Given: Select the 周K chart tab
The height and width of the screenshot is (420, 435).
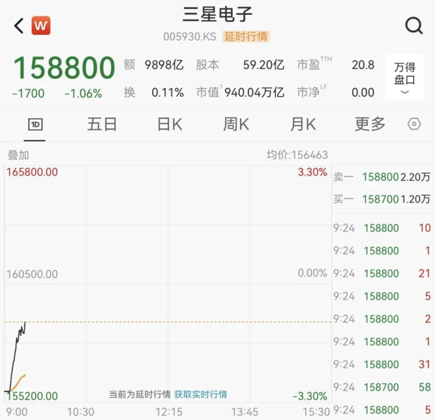Looking at the screenshot, I should point(236,124).
